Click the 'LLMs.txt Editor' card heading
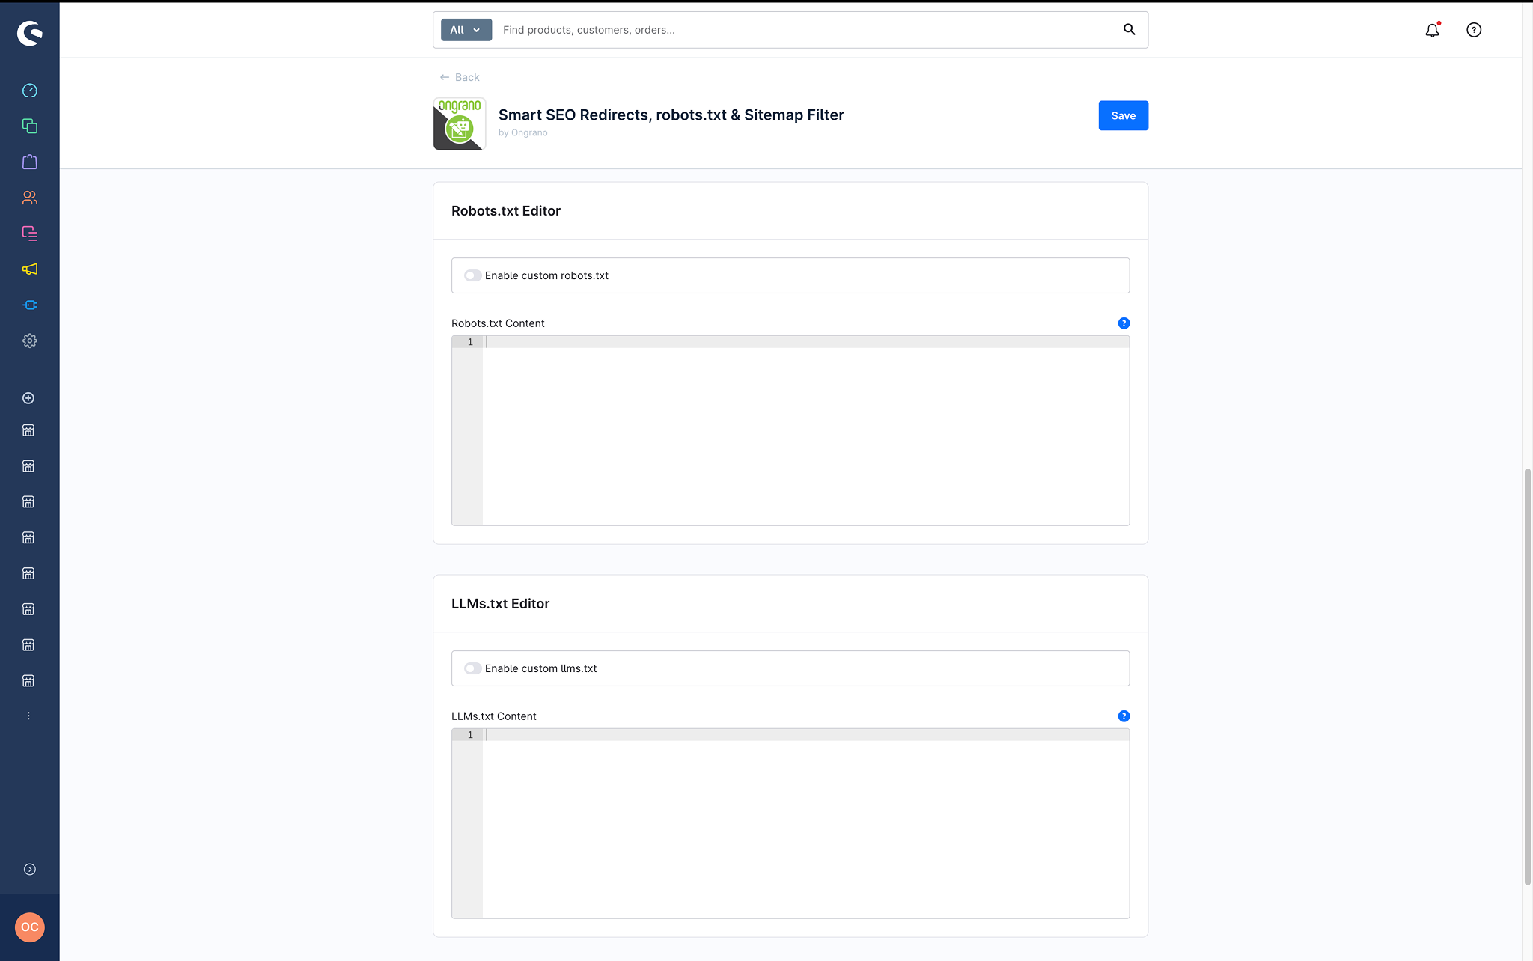Viewport: 1533px width, 961px height. click(501, 604)
